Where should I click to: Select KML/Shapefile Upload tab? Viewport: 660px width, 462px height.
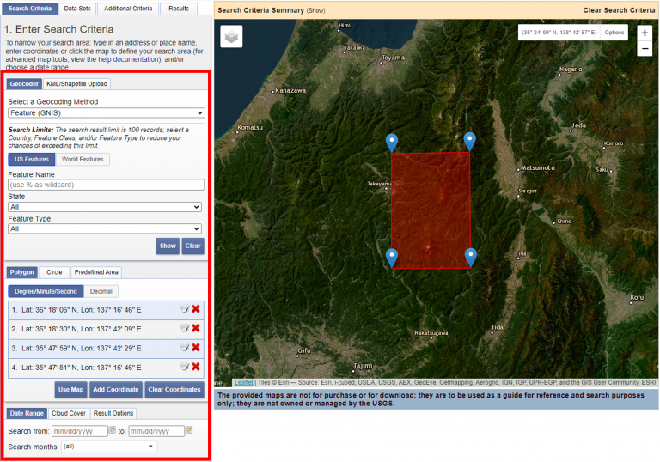[76, 84]
